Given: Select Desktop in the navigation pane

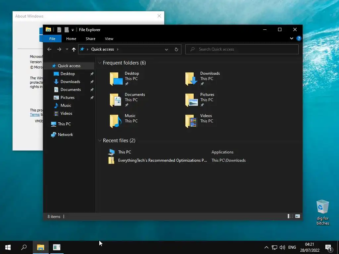Looking at the screenshot, I should 68,74.
